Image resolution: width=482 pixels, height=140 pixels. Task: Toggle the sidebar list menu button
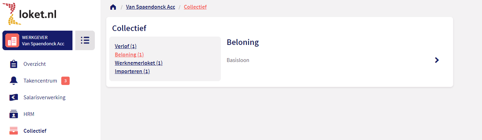click(x=85, y=40)
